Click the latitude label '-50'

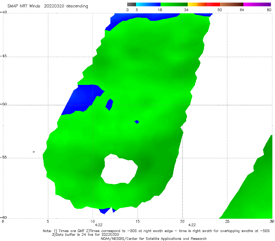pyautogui.click(x=3, y=104)
